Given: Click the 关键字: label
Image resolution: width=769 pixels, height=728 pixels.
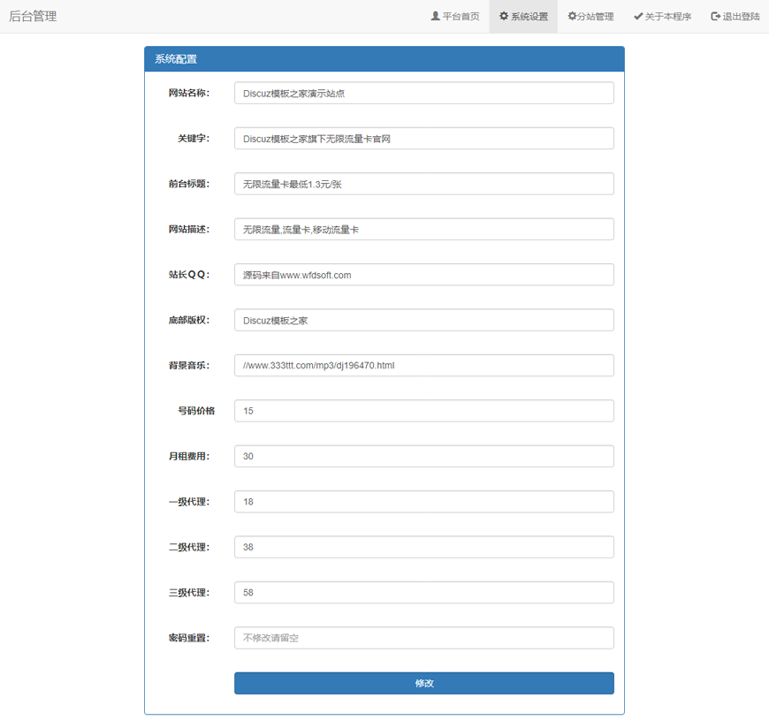Looking at the screenshot, I should tap(194, 139).
